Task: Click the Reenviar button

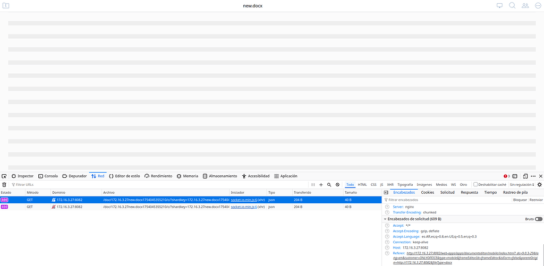Action: tap(536, 200)
